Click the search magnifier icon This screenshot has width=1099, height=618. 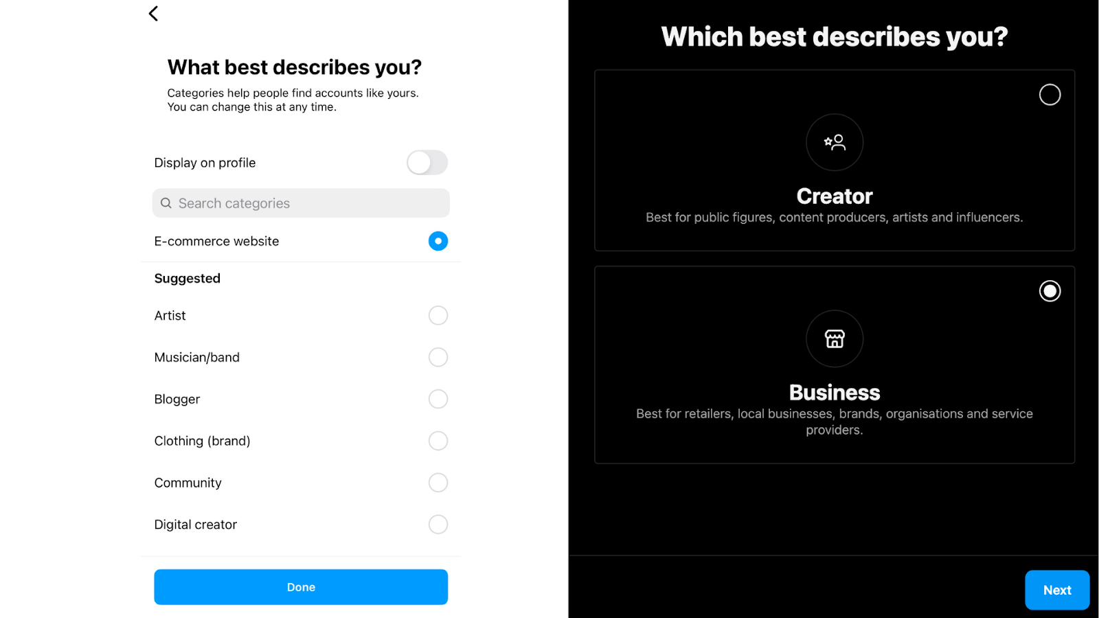(166, 203)
